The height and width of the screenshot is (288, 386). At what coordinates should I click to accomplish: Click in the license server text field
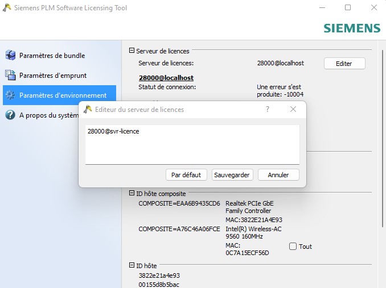coord(192,145)
